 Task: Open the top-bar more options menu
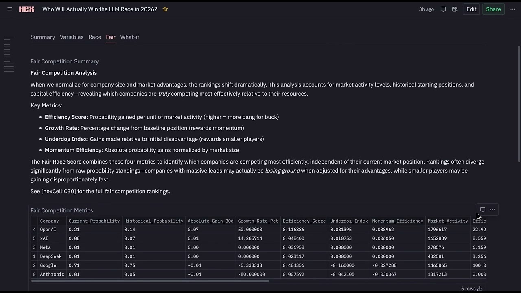click(513, 9)
